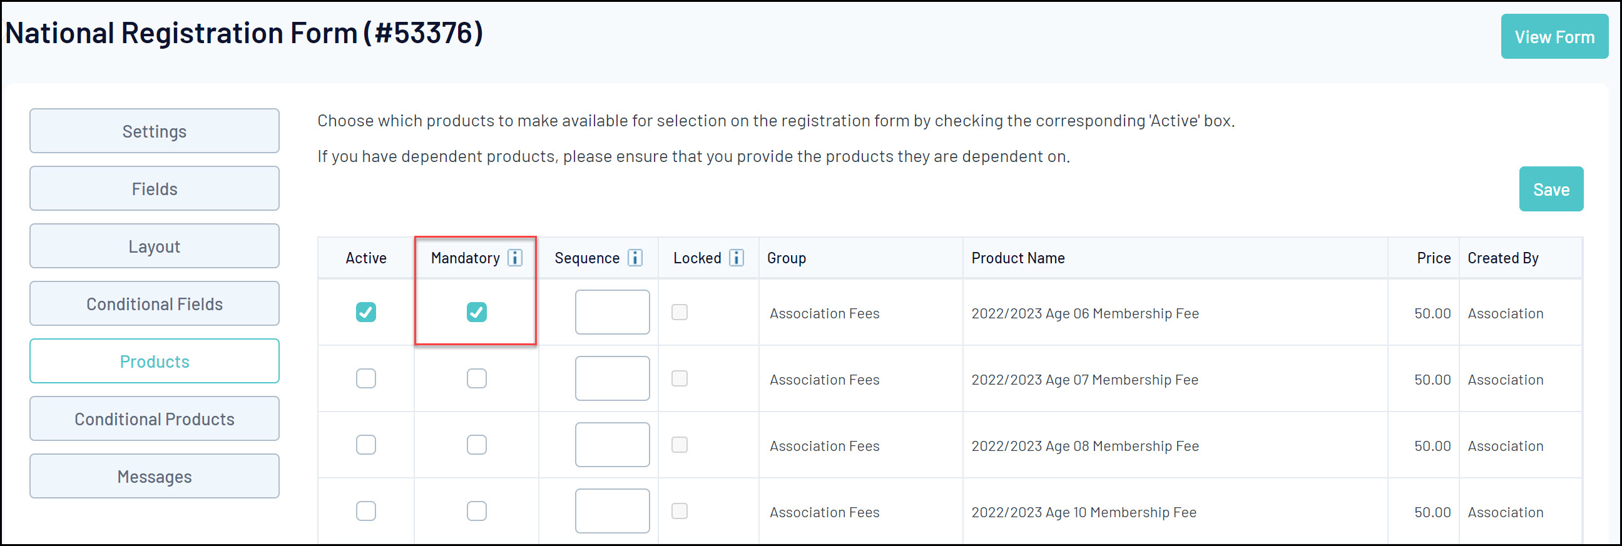1622x546 pixels.
Task: Switch to the Fields tab
Action: click(155, 189)
